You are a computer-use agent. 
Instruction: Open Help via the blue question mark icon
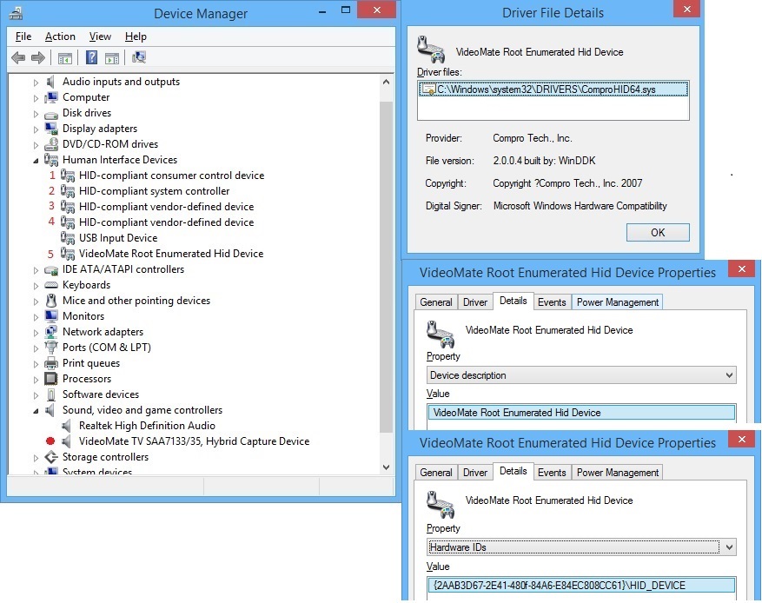91,58
